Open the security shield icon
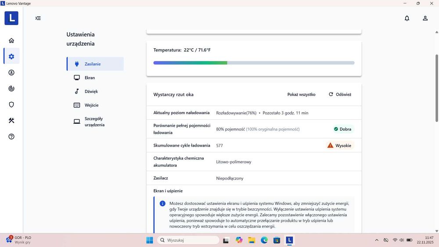Image resolution: width=439 pixels, height=247 pixels. click(x=11, y=104)
